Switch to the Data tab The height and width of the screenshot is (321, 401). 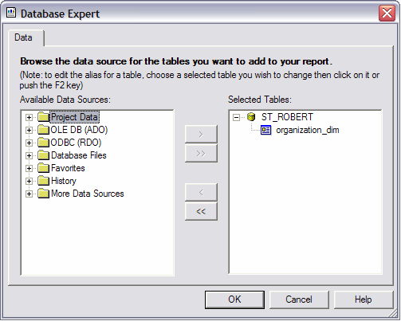coord(24,37)
